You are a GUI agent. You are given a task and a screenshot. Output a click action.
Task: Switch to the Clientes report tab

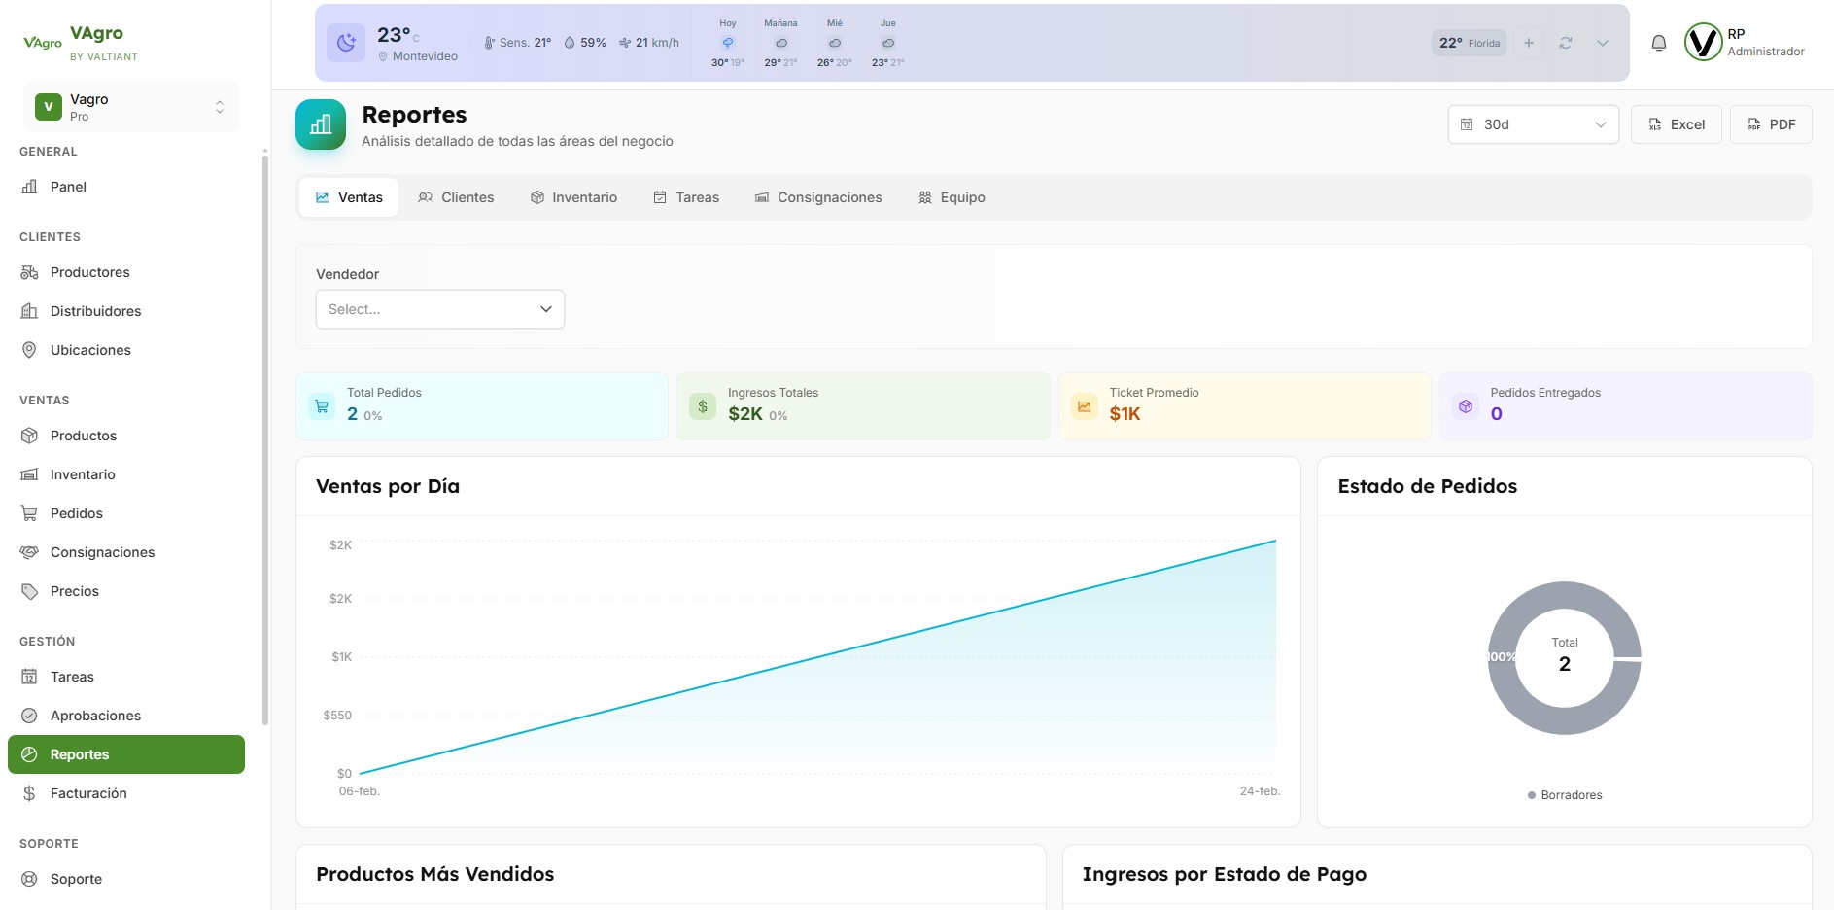456,197
